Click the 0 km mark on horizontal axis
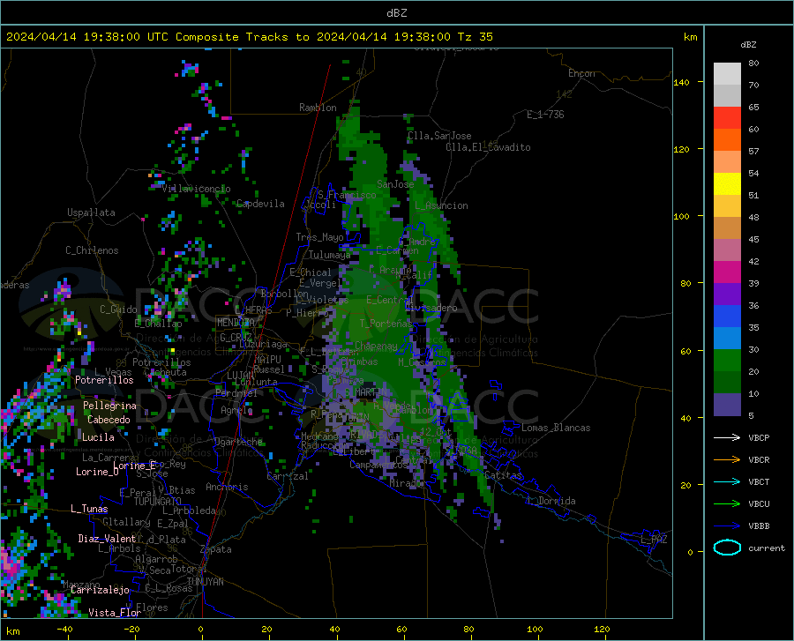This screenshot has height=641, width=794. click(201, 630)
